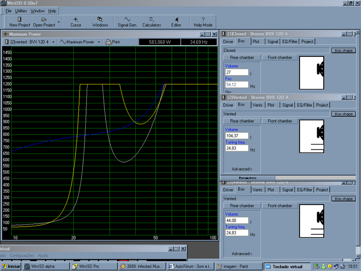Switch to Driver tab in Closed project
The height and width of the screenshot is (271, 361).
point(228,42)
